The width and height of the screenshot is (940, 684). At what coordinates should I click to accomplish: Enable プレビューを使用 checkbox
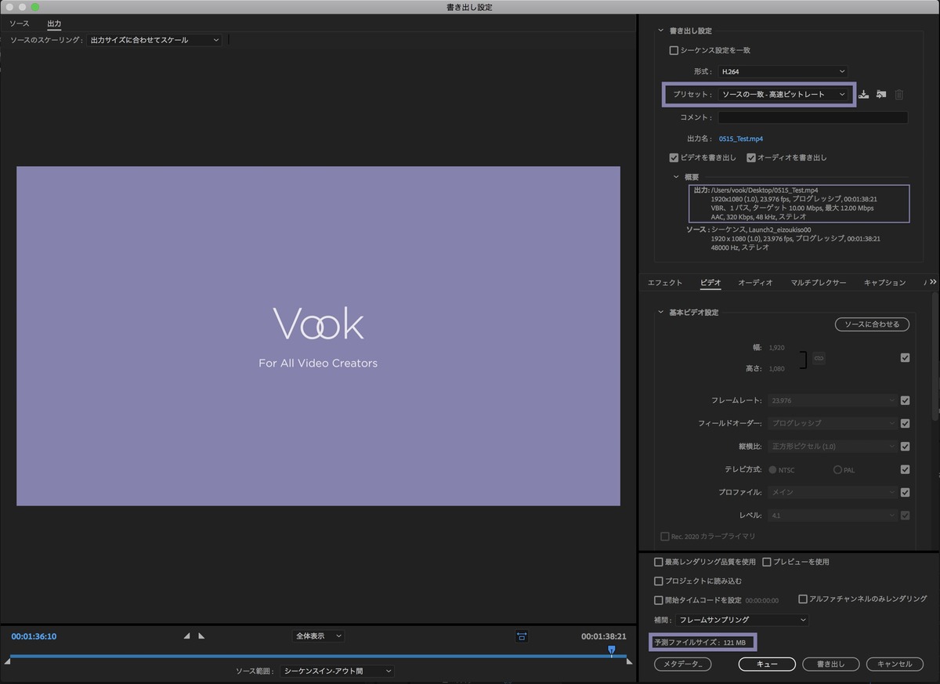click(767, 562)
